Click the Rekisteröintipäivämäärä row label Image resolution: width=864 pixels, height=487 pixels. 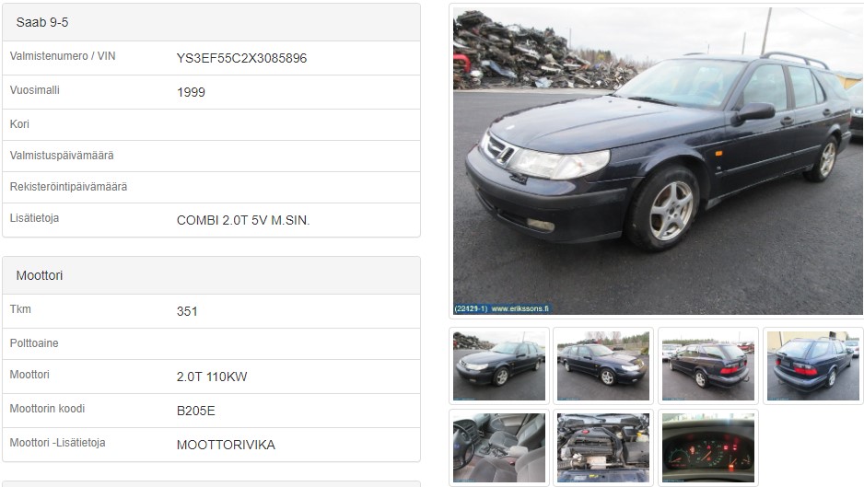click(x=68, y=187)
